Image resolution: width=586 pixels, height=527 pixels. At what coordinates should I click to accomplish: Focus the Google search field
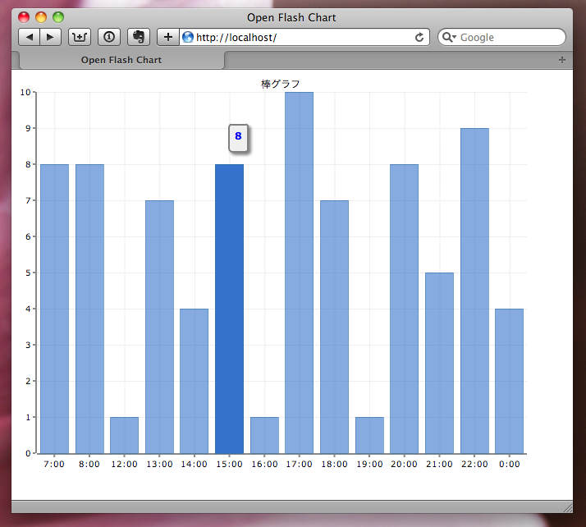pyautogui.click(x=501, y=37)
